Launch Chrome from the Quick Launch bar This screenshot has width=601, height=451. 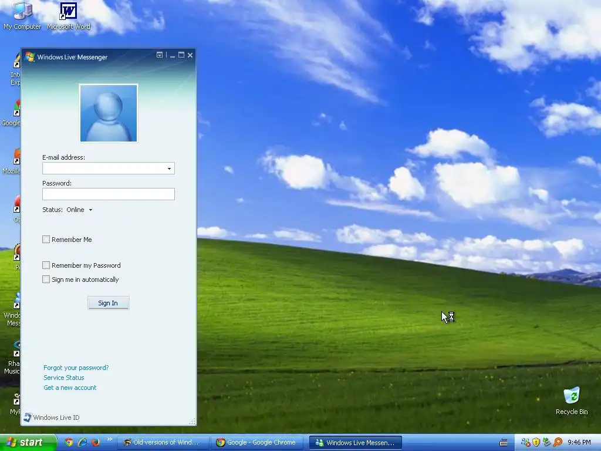pyautogui.click(x=69, y=442)
